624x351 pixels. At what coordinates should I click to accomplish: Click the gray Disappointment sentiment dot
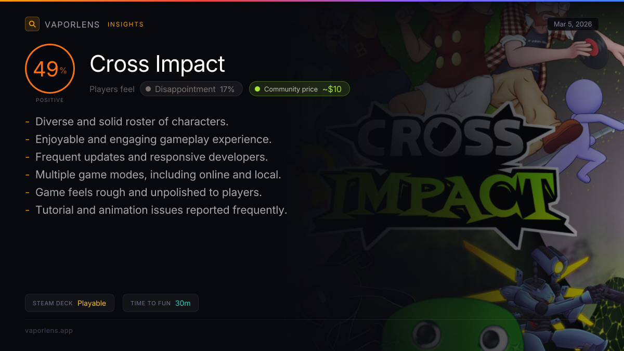click(148, 89)
